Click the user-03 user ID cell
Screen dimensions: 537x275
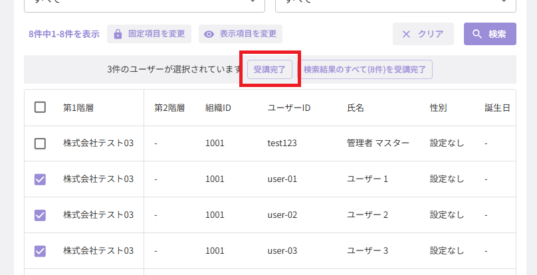point(282,250)
